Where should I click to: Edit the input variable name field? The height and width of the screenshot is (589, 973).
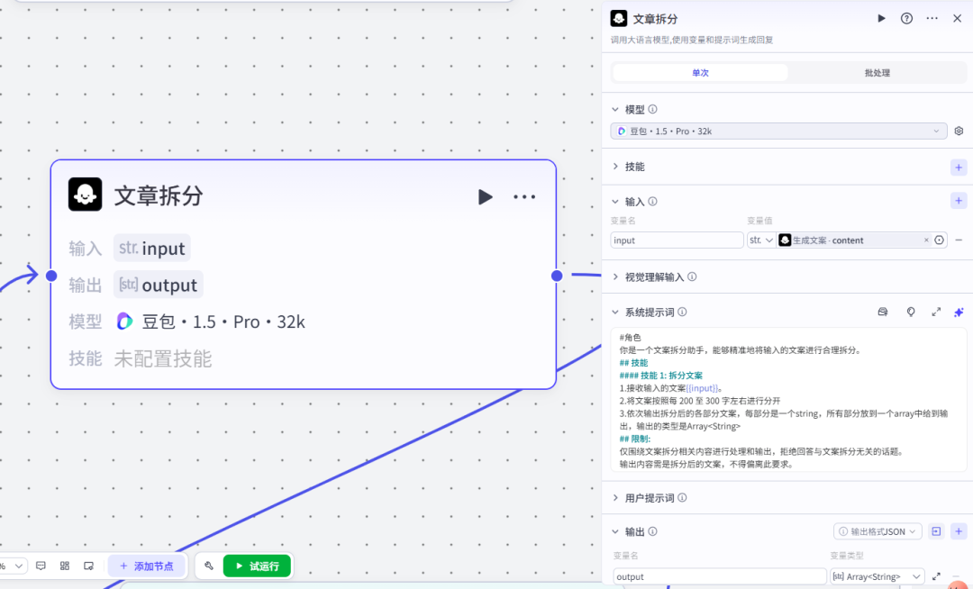point(677,240)
